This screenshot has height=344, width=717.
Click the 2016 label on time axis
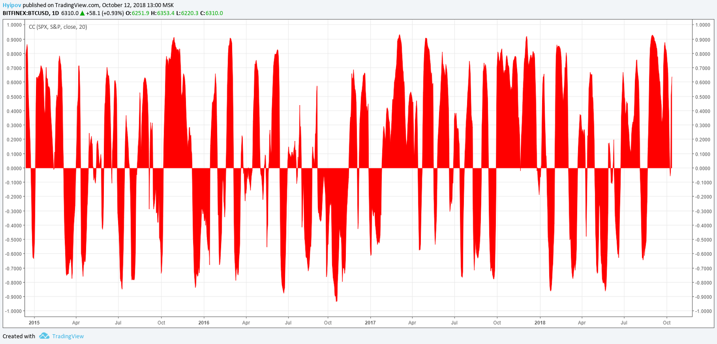204,323
